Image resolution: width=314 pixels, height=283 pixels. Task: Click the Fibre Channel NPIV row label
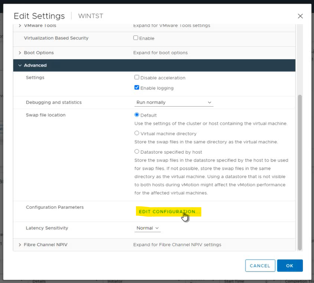[45, 245]
